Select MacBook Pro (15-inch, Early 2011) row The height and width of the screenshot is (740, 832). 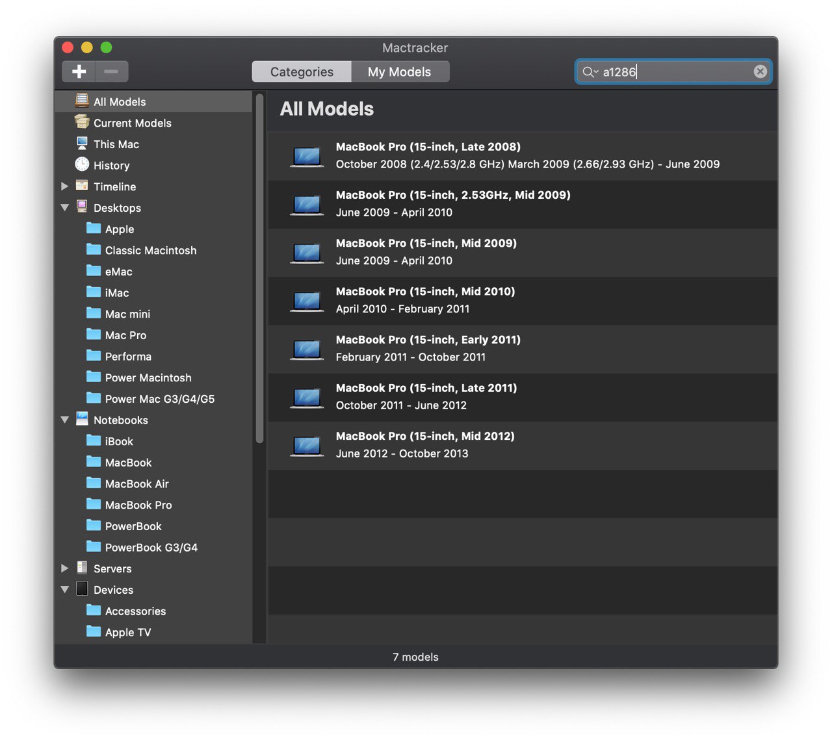(x=523, y=350)
